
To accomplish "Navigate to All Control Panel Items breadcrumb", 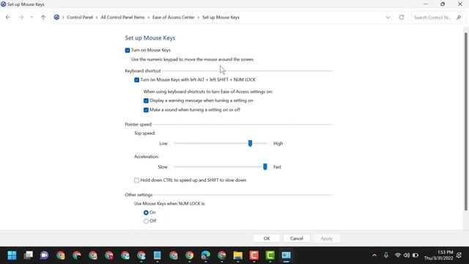I will point(122,18).
